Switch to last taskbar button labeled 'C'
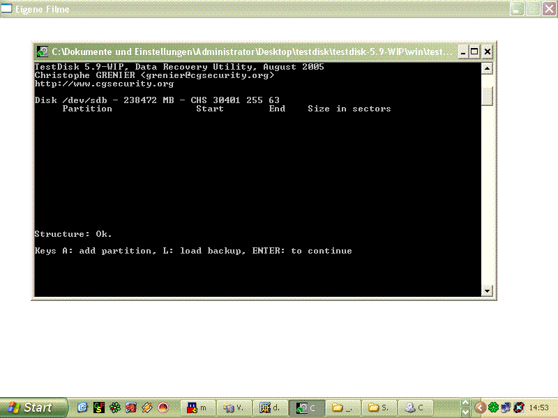Image resolution: width=558 pixels, height=418 pixels. (416, 408)
